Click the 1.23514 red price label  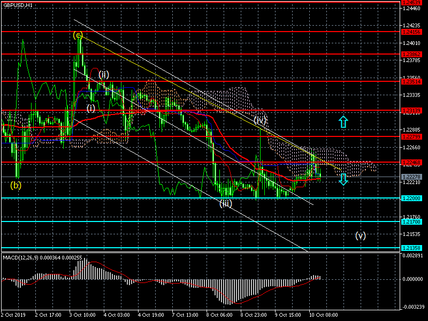411,82
